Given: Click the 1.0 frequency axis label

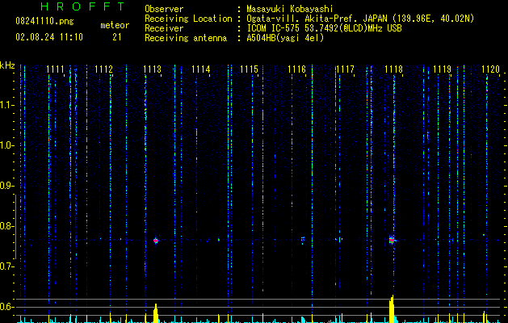Looking at the screenshot, I should [x=6, y=145].
